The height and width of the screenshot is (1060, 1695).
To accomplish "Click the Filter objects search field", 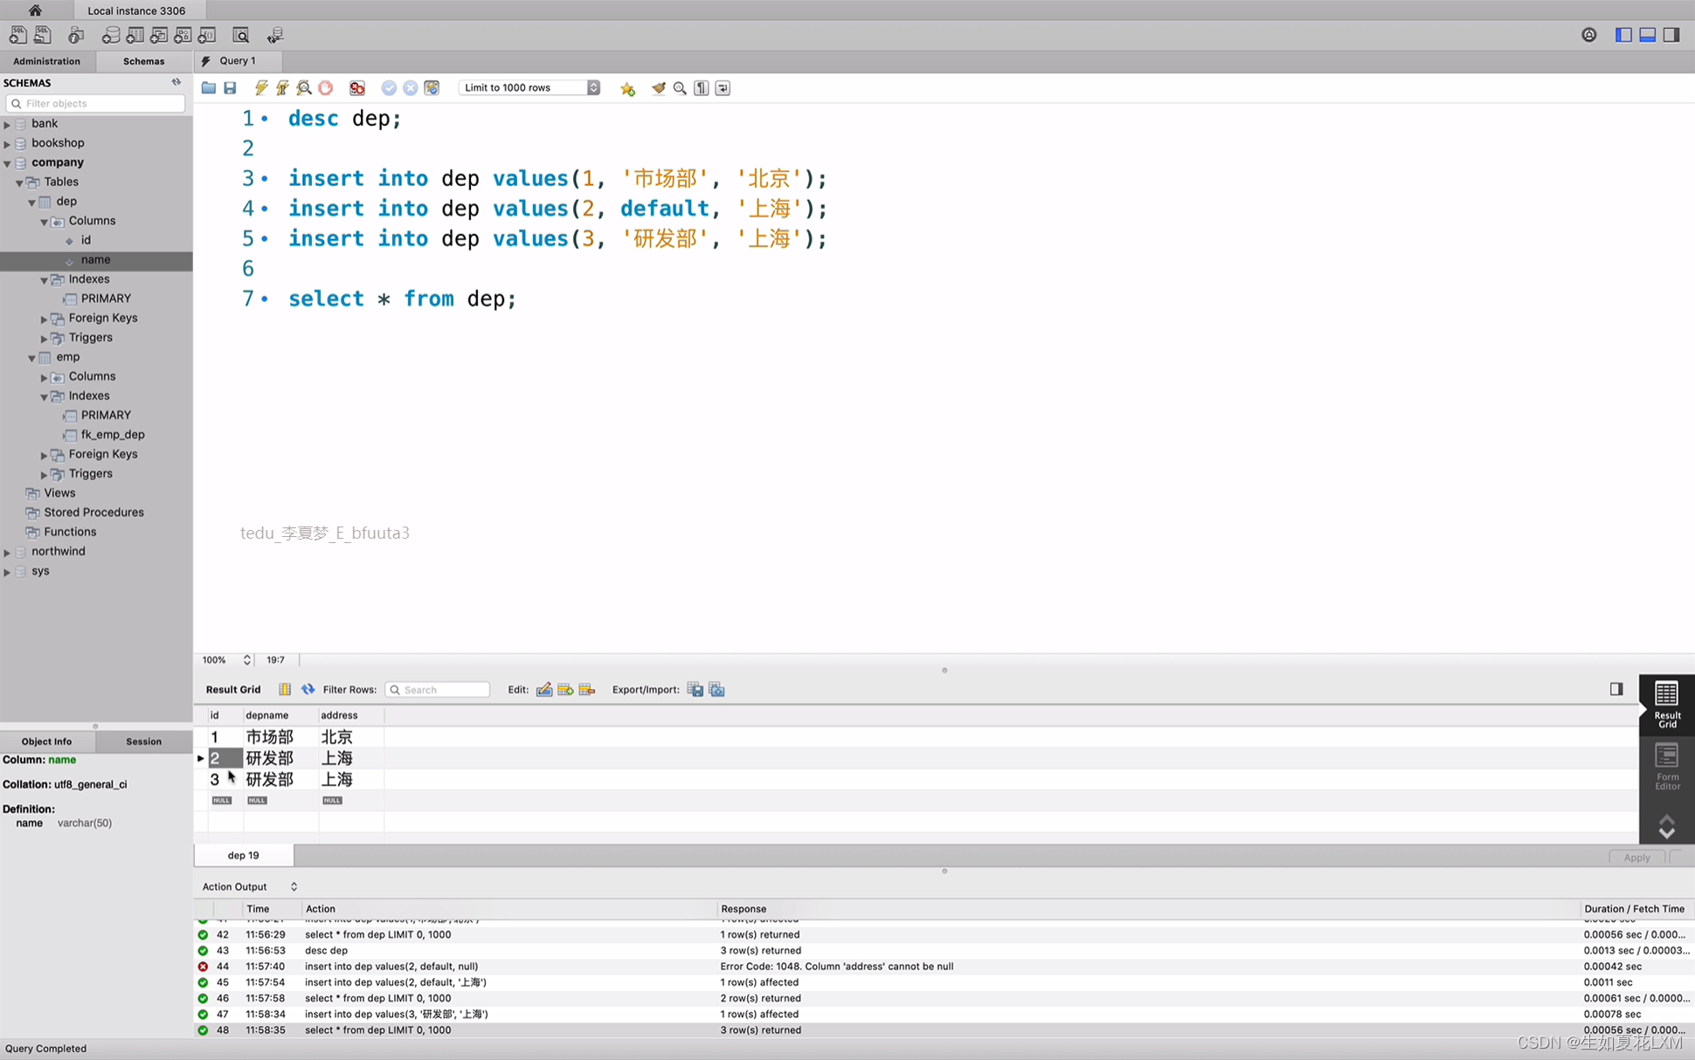I will pyautogui.click(x=96, y=103).
